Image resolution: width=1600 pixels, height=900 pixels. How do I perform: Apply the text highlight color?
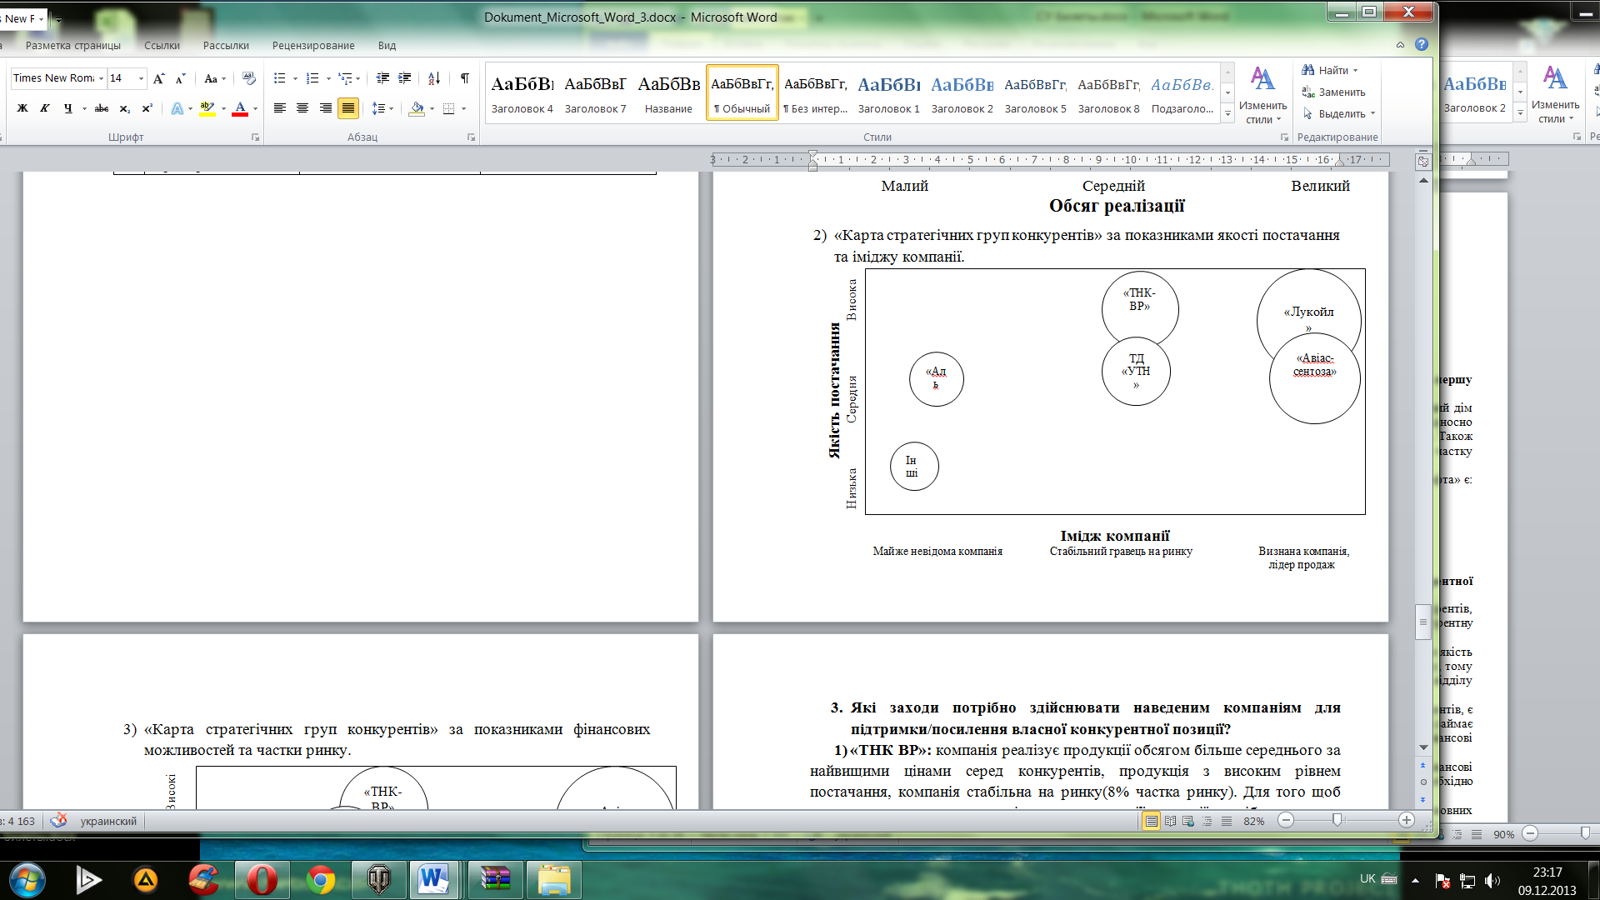207,108
